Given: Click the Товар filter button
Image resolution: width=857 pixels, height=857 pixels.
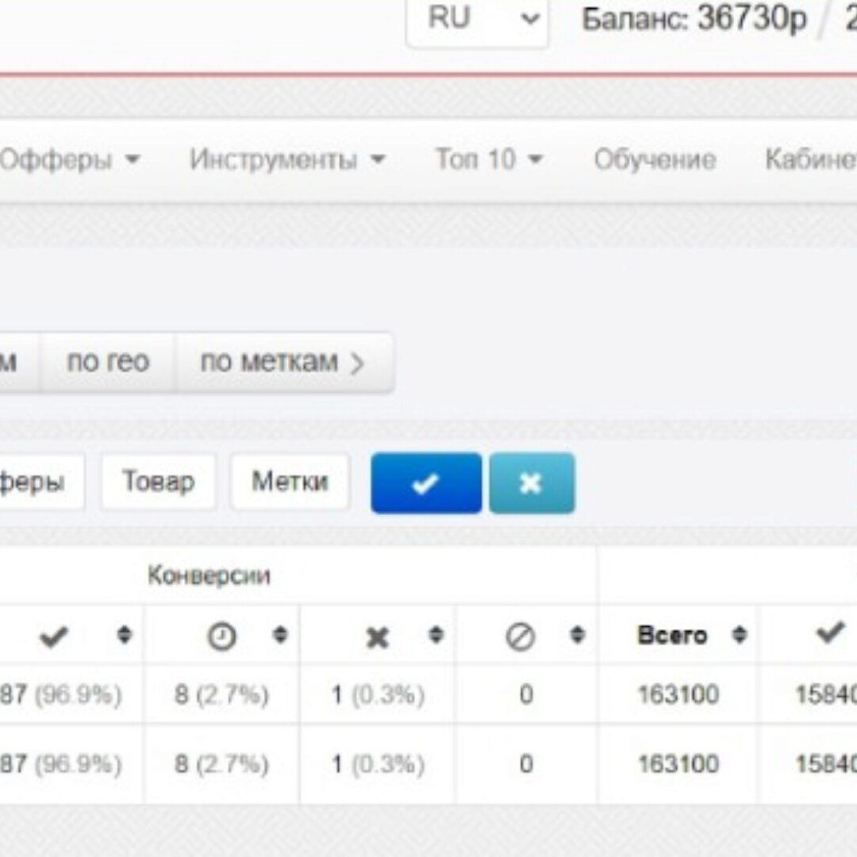Looking at the screenshot, I should pos(158,482).
